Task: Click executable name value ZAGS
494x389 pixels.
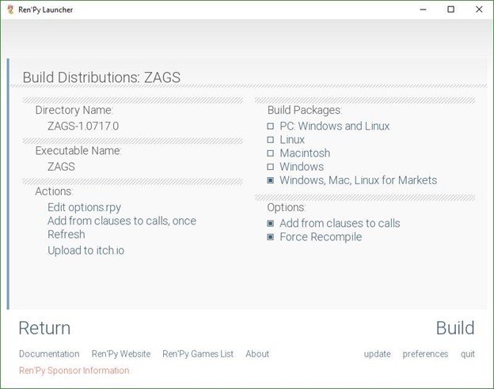Action: (61, 167)
